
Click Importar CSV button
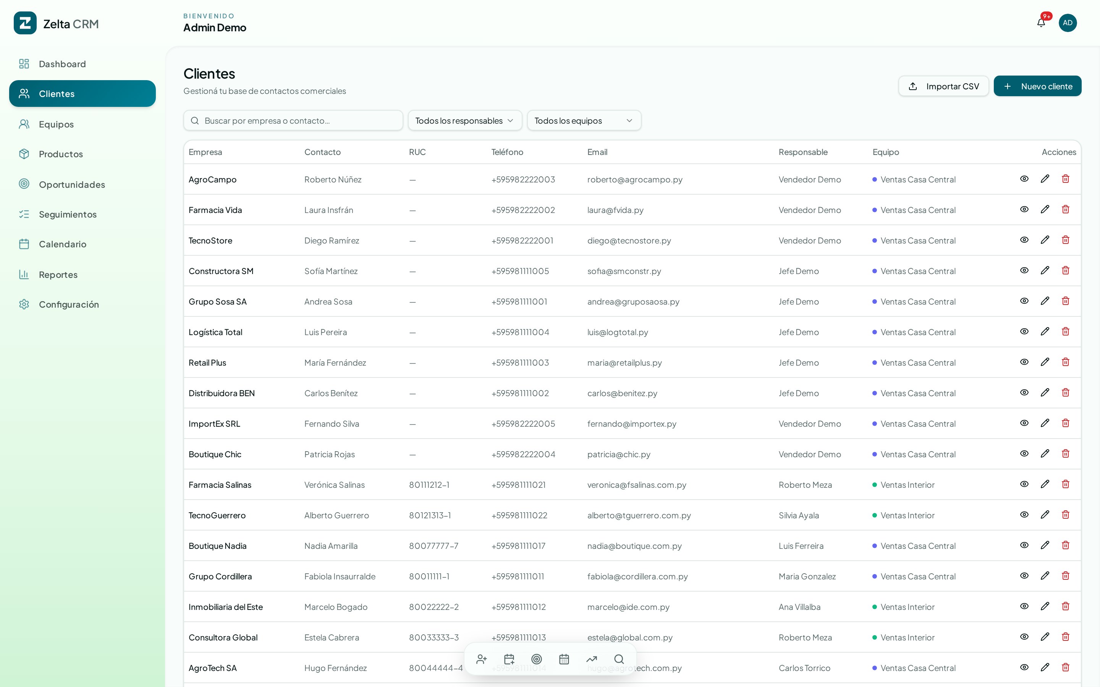[x=943, y=86]
